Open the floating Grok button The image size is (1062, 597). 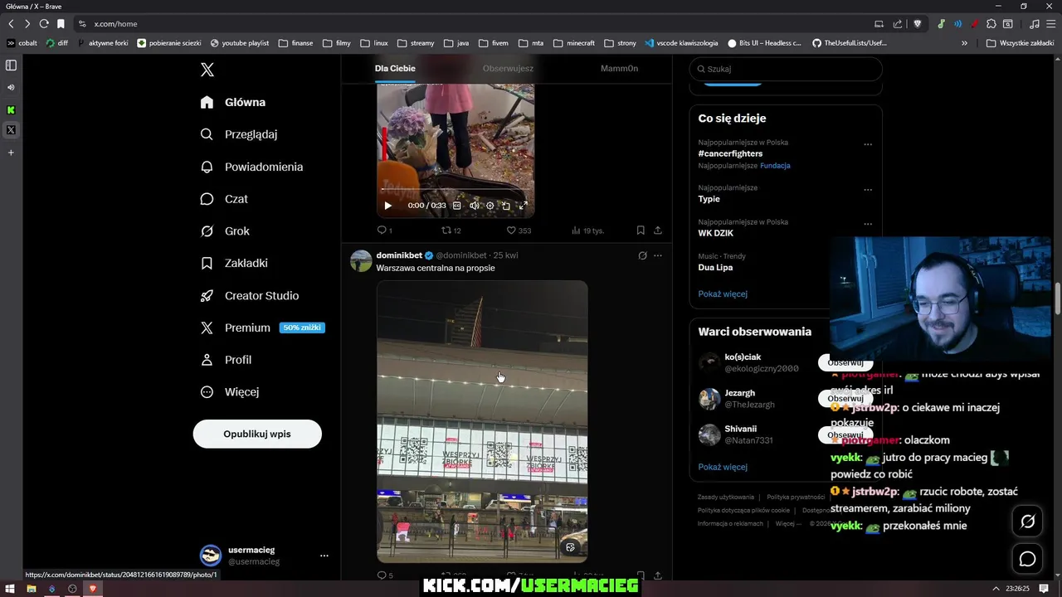tap(1027, 522)
